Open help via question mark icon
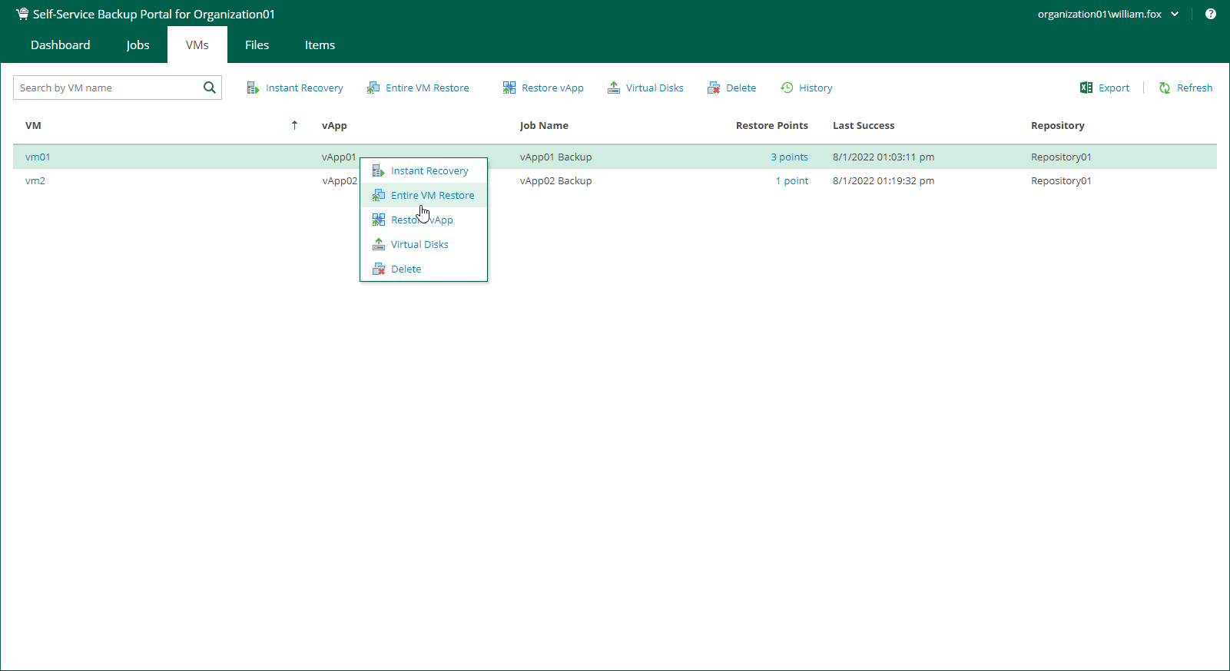1230x671 pixels. click(1211, 14)
